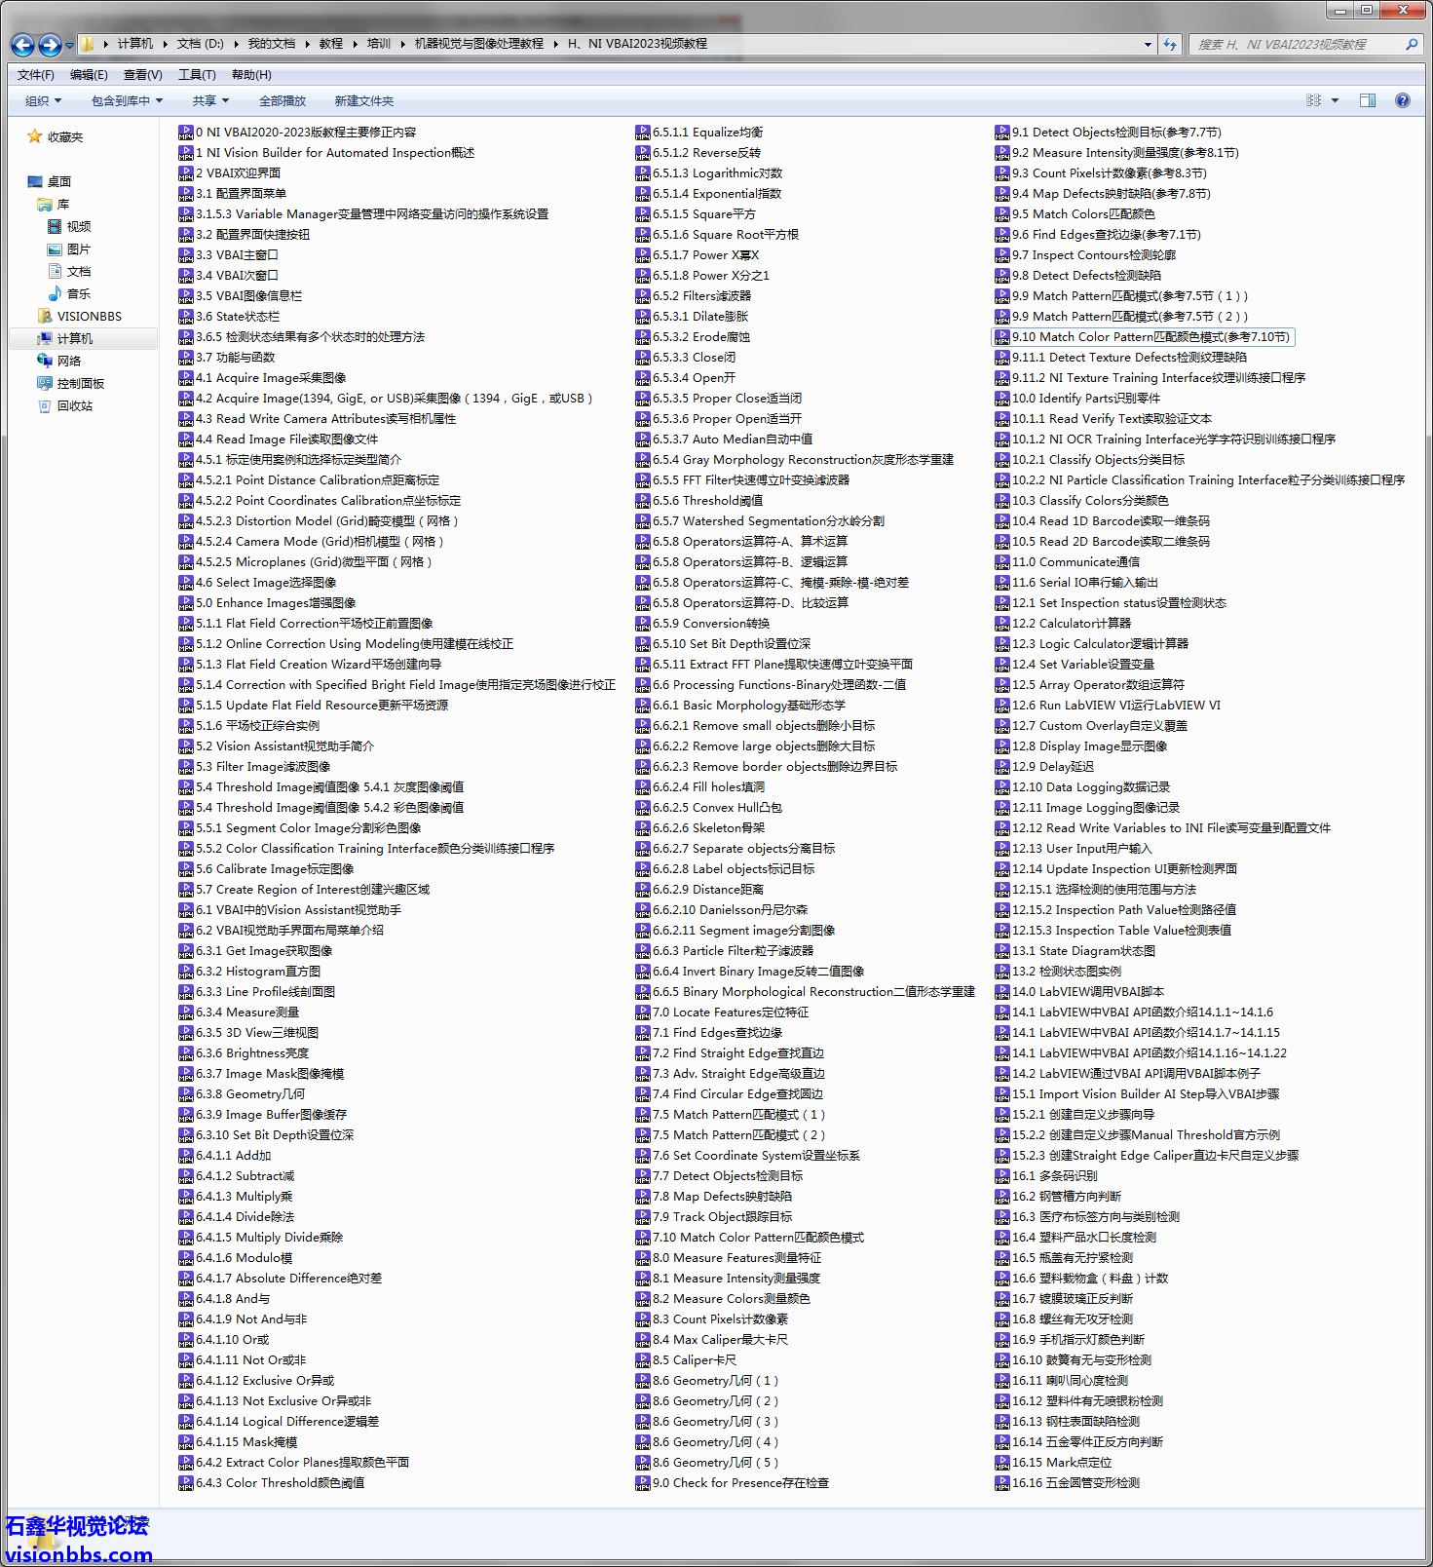Click the 全部播放 button

pos(282,101)
